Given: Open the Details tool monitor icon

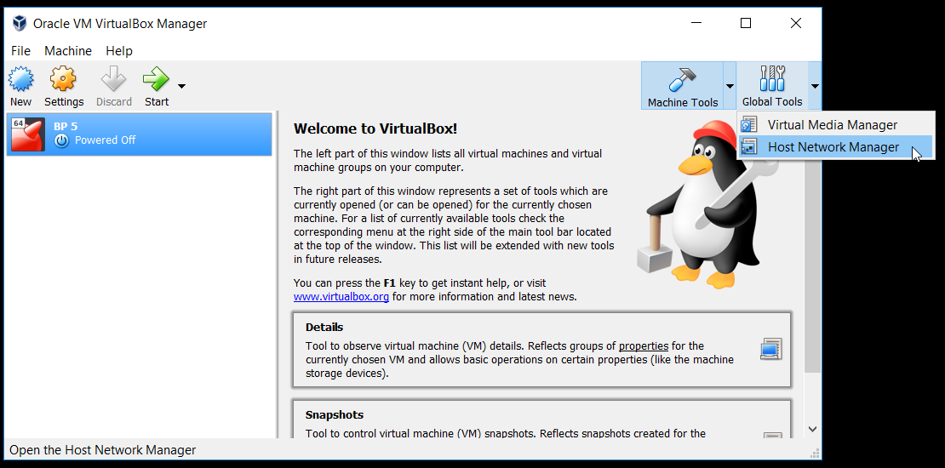Looking at the screenshot, I should click(770, 350).
